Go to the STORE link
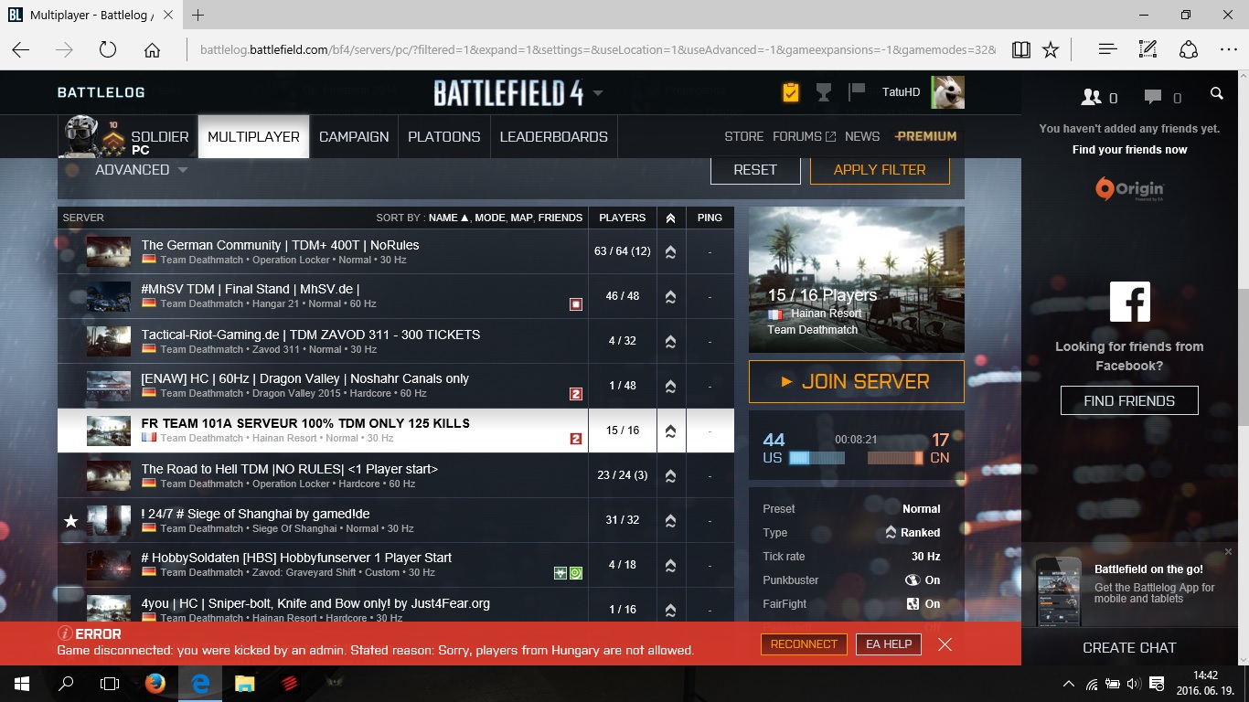Screen dimensions: 1249x702 743,136
